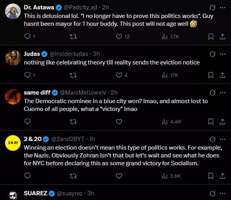
Task: Open more options on 2 & 20's tweet
Action: point(222,139)
